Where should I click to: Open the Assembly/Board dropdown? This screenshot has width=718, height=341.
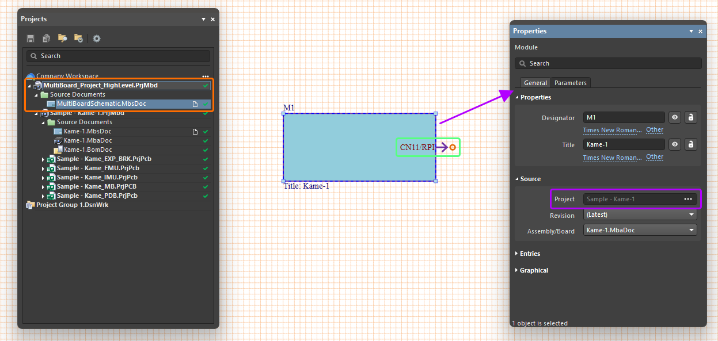coord(640,230)
